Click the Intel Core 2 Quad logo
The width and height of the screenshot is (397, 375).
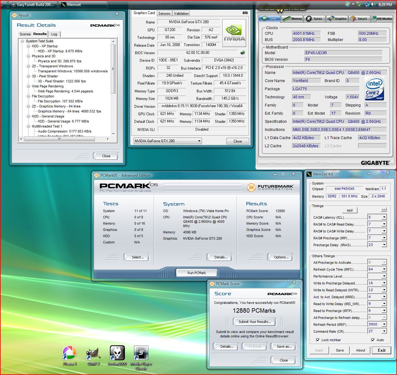coord(374,89)
